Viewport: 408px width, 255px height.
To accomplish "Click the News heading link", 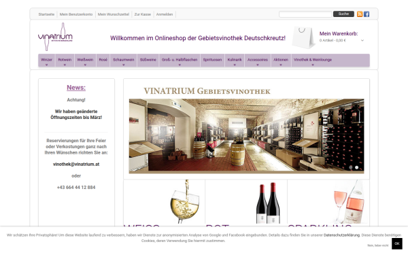I will tap(76, 88).
